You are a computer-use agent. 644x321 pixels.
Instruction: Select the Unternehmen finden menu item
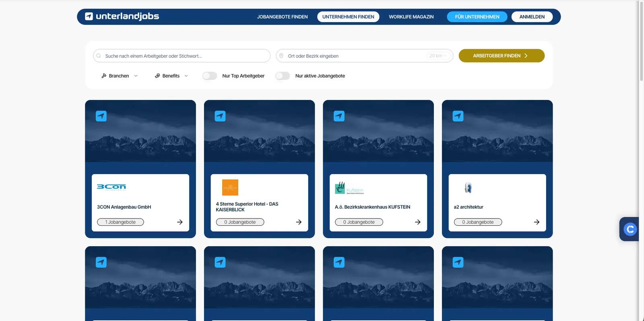pos(348,17)
